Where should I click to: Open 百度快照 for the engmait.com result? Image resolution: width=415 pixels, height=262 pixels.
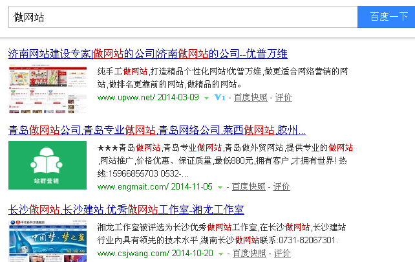pos(249,187)
